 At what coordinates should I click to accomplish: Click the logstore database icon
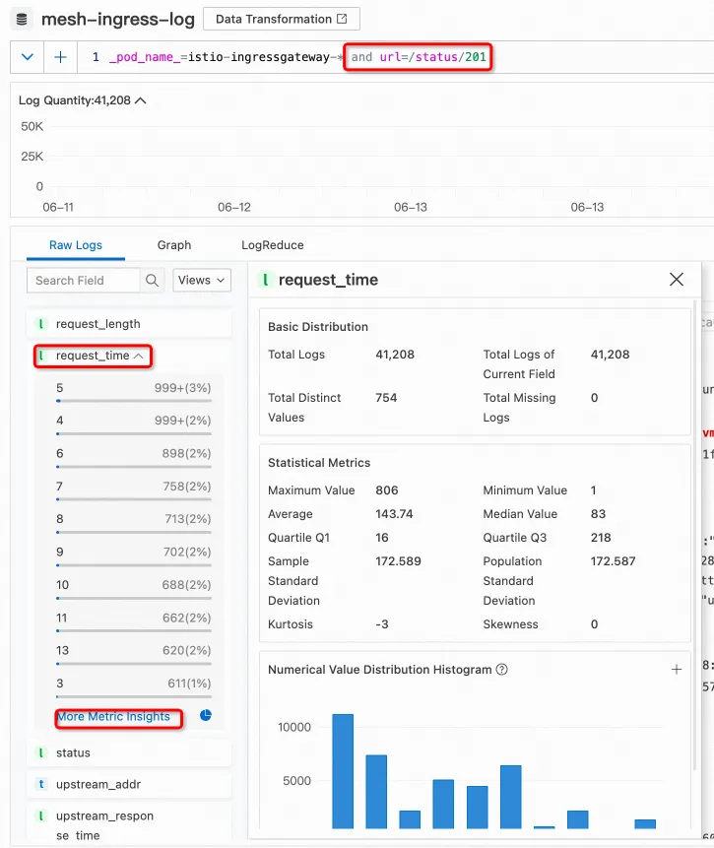point(23,20)
